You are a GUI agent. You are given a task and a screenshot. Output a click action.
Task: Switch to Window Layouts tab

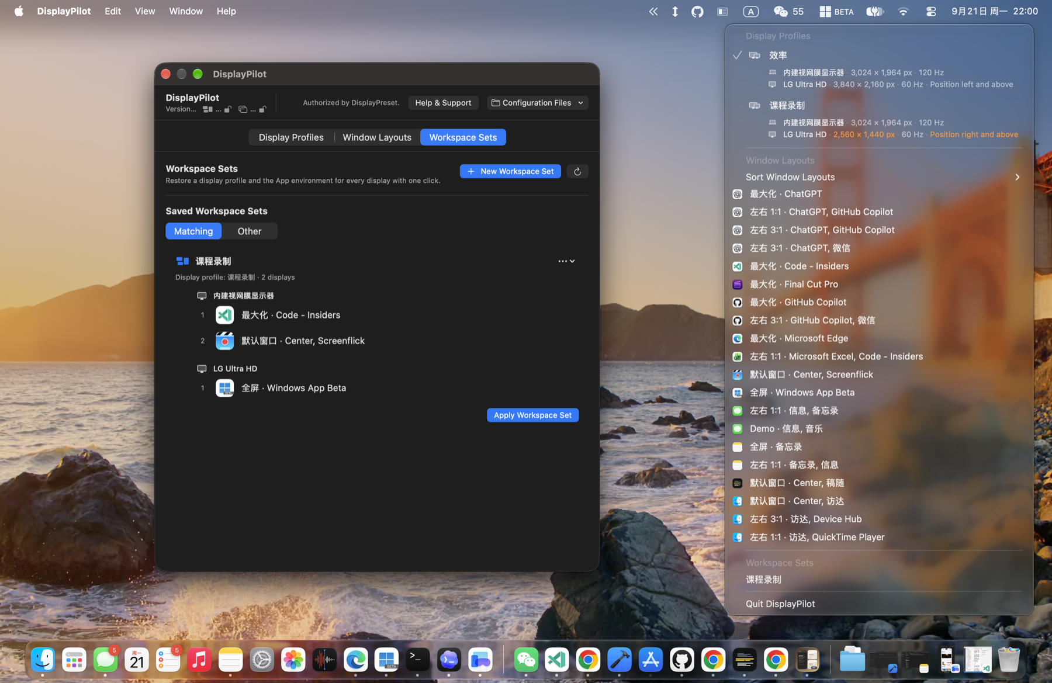click(377, 137)
